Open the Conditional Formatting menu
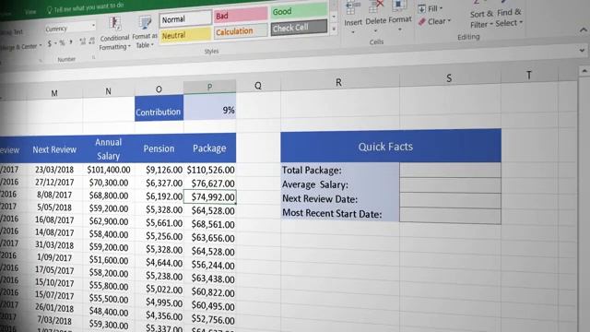This screenshot has width=590, height=332. point(114,34)
